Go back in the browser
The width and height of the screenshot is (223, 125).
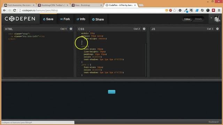(5, 10)
